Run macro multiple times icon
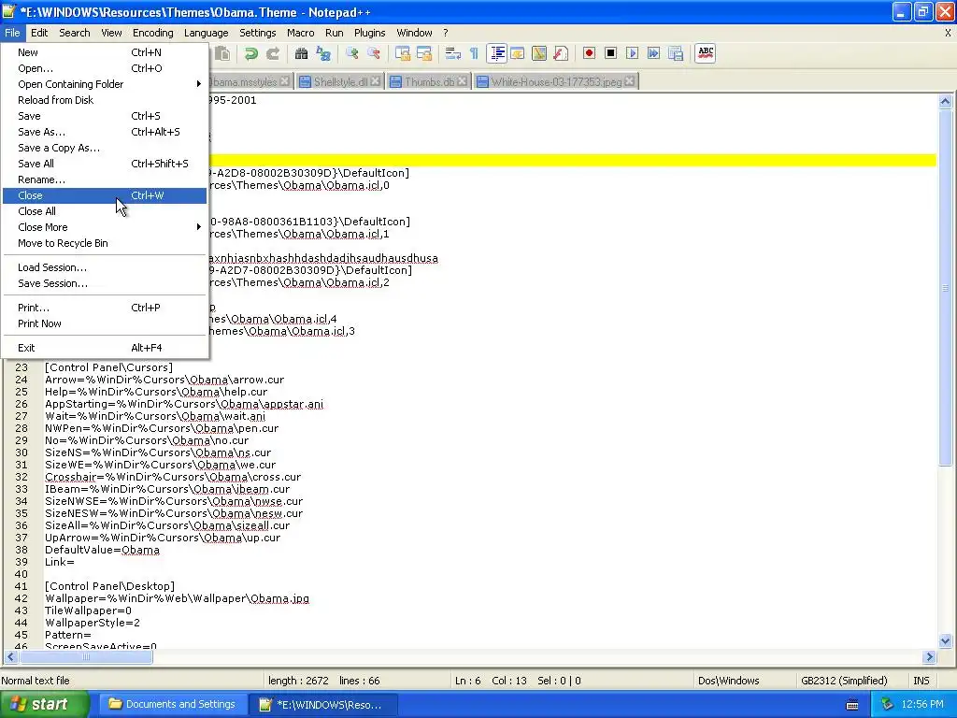 click(x=653, y=53)
